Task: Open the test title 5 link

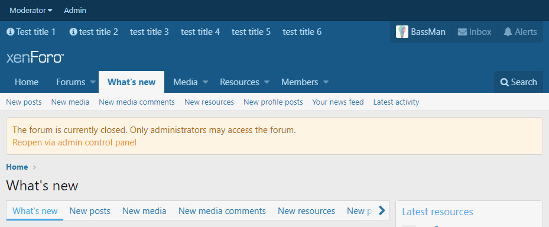Action: click(x=251, y=32)
